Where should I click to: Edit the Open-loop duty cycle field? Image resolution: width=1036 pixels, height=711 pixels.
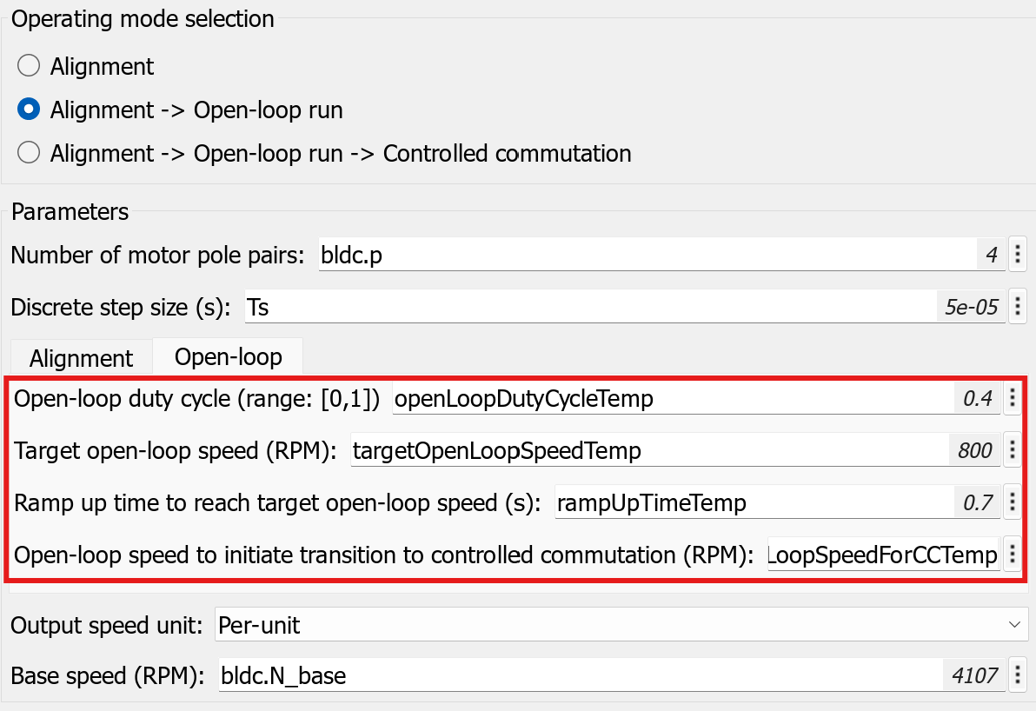[669, 399]
